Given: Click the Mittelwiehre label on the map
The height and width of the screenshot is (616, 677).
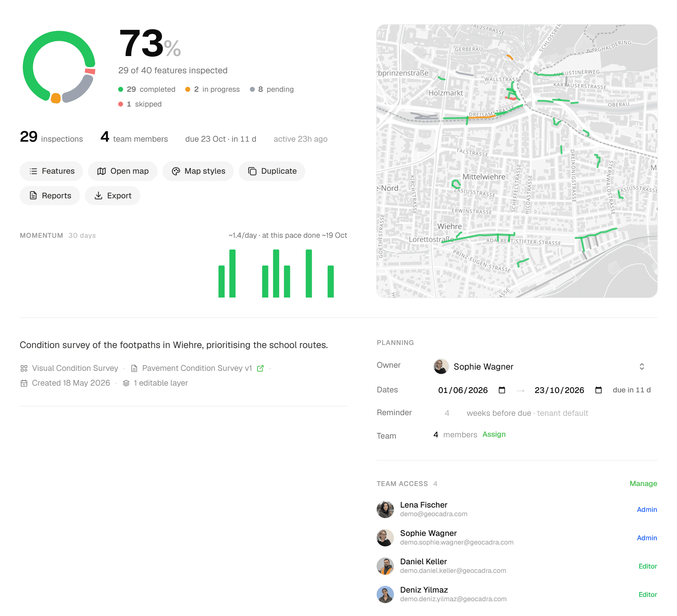Looking at the screenshot, I should [x=483, y=177].
